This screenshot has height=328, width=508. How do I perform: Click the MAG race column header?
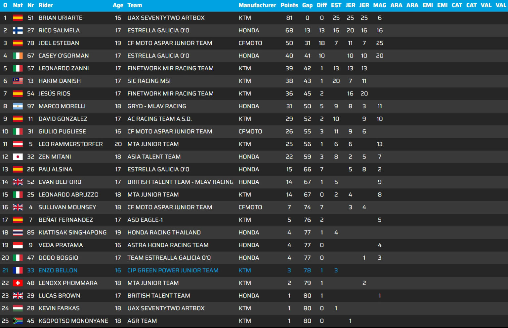click(379, 5)
